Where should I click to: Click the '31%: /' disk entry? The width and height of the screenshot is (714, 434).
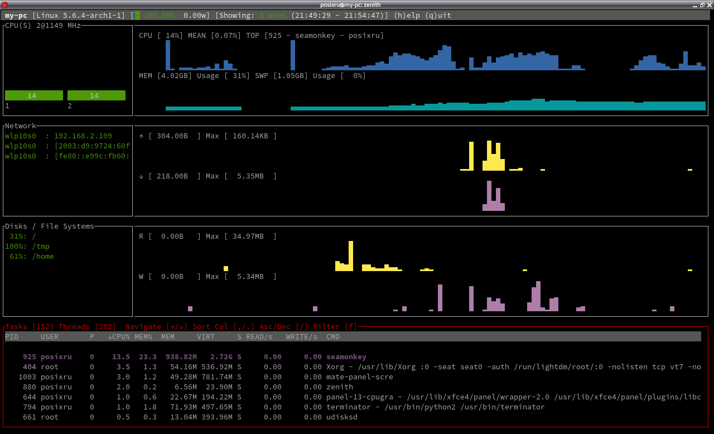coord(23,237)
